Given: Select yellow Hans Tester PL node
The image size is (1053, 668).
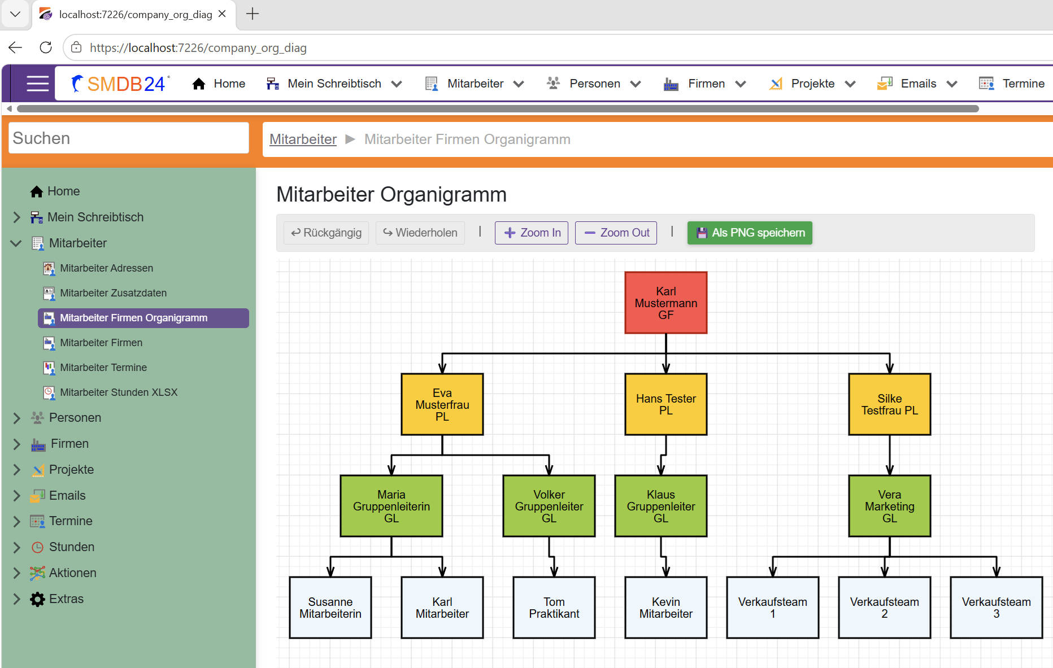Looking at the screenshot, I should click(x=666, y=404).
